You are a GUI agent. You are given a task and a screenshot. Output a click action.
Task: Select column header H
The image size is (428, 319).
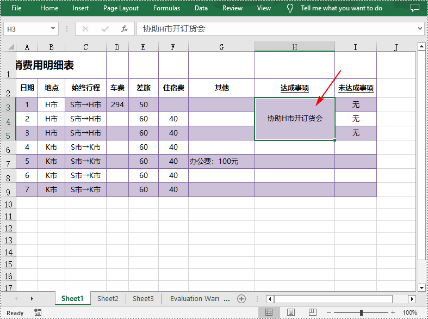click(295, 47)
